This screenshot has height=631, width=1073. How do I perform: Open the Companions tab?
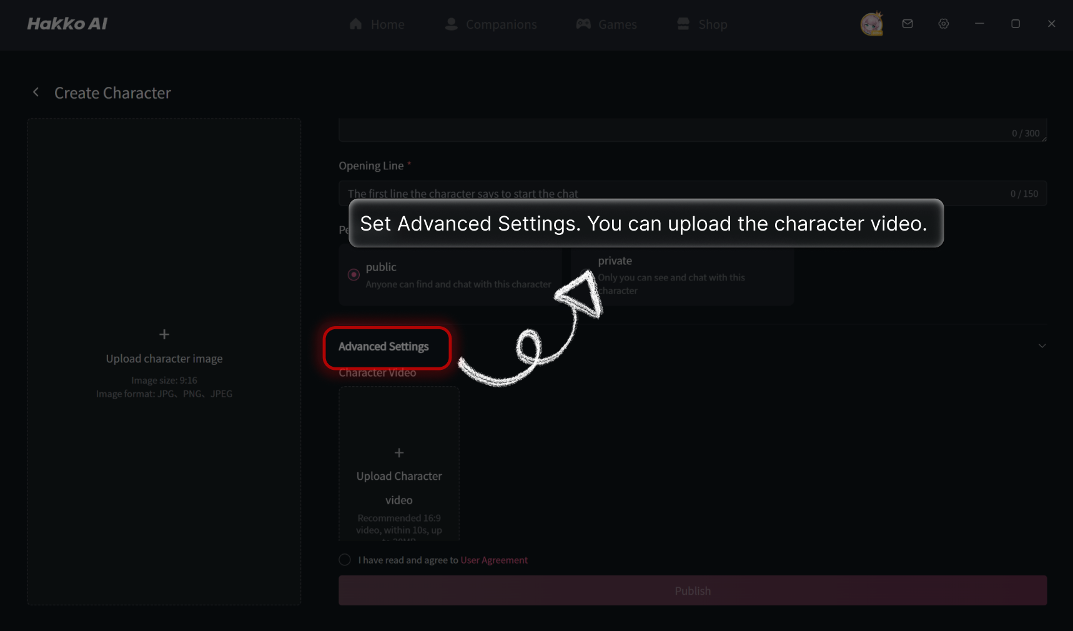(x=491, y=24)
